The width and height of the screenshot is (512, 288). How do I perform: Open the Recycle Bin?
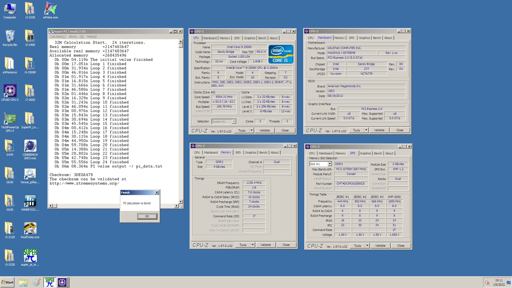click(x=10, y=38)
